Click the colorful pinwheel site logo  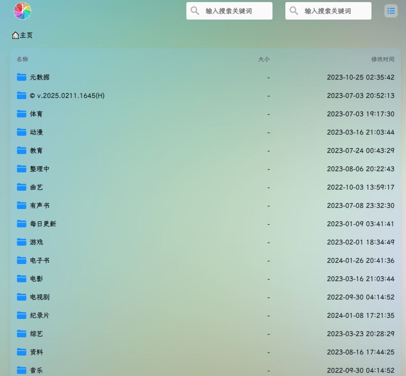[22, 11]
